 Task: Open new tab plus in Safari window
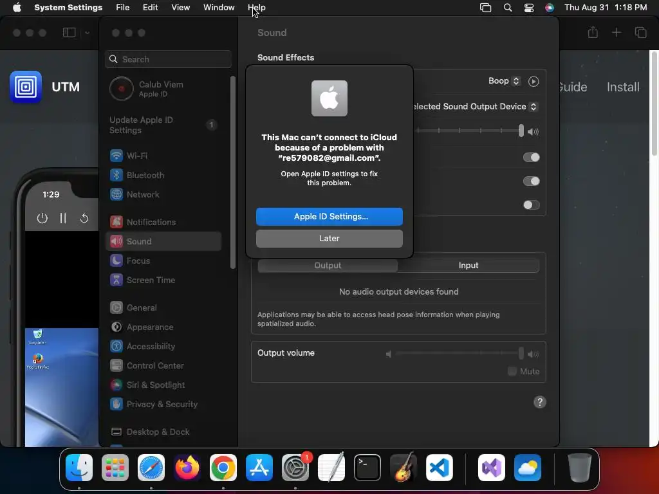(x=616, y=32)
